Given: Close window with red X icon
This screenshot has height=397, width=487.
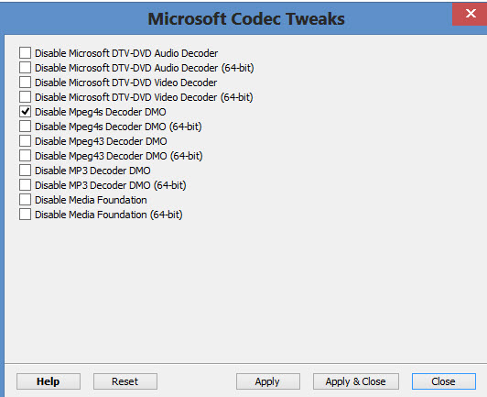Looking at the screenshot, I should [470, 14].
